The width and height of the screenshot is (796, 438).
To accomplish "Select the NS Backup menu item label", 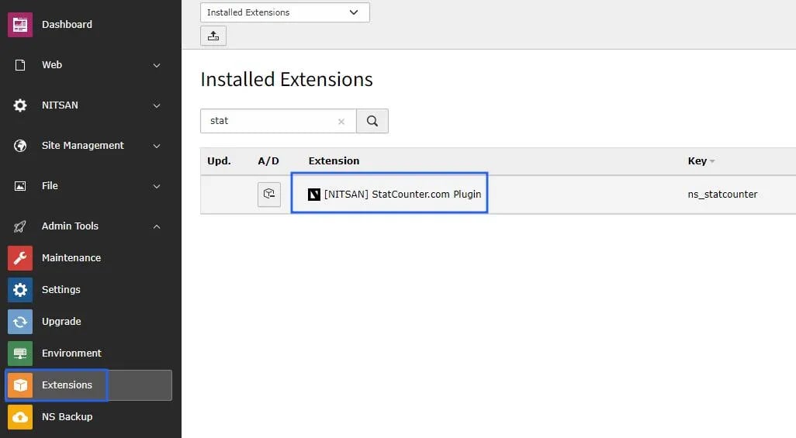I will (x=67, y=417).
